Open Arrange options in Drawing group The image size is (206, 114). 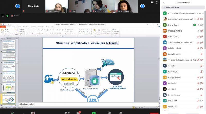tap(95, 31)
